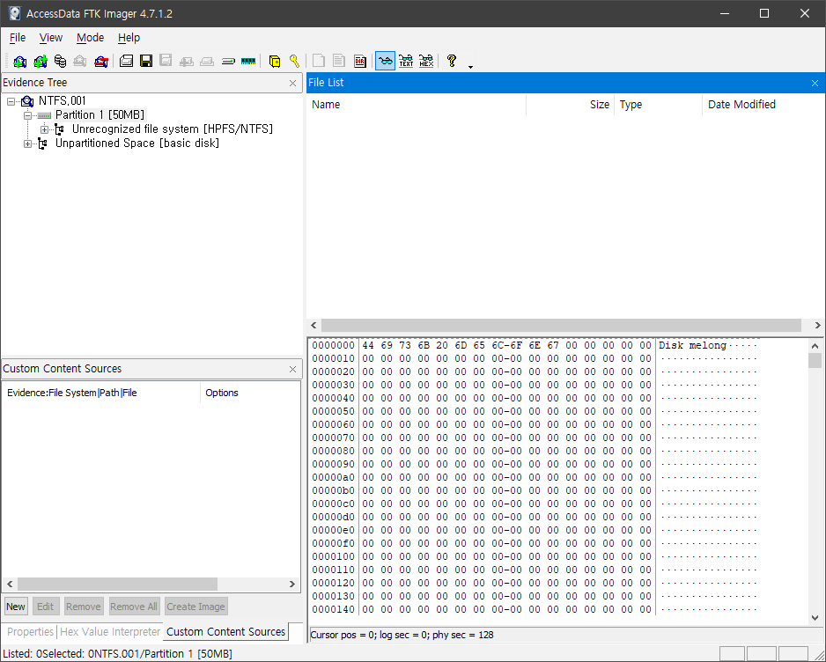
Task: Click the Export Logical Image (AD1) icon
Action: [166, 61]
